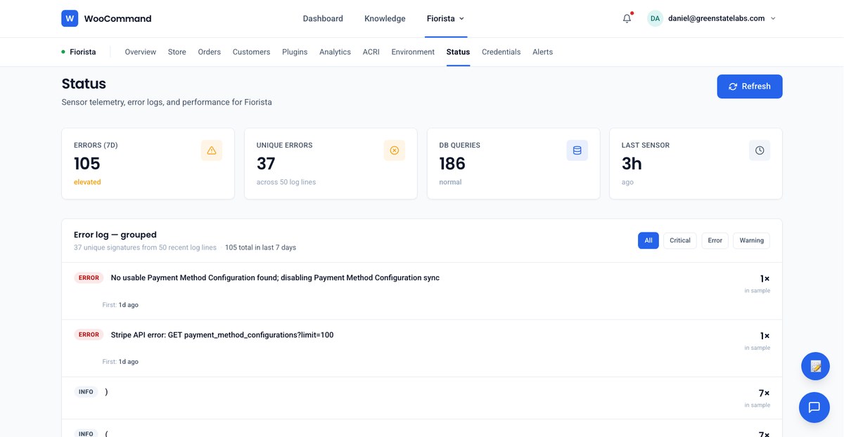Screen dimensions: 844x437
Task: Click the 'No usable Payment Method Configuration' error message
Action: (275, 278)
